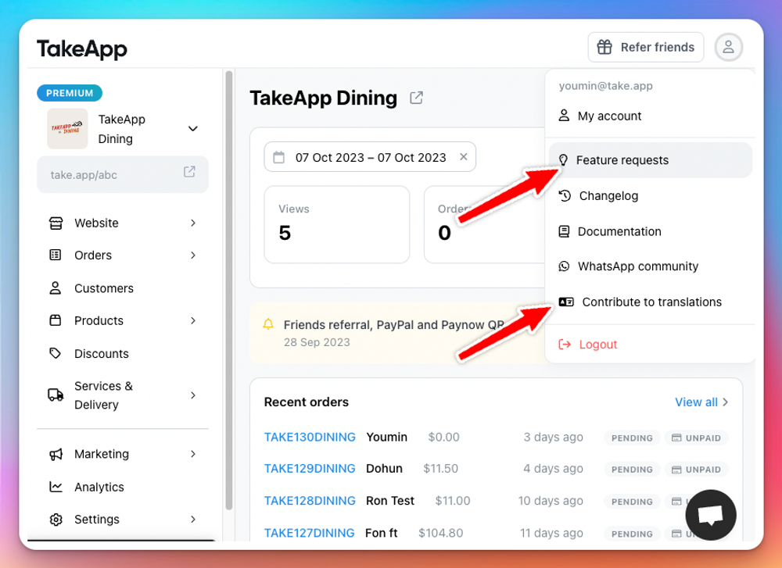Go to Analytics page
Viewport: 782px width, 568px height.
pyautogui.click(x=99, y=487)
